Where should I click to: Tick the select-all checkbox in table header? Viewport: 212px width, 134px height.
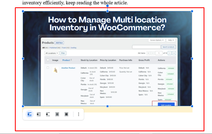coord(48,60)
